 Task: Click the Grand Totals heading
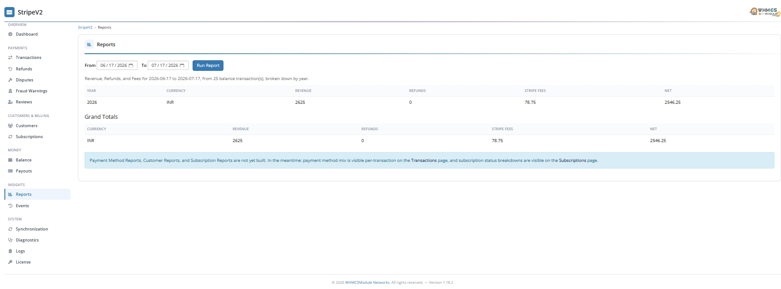tap(101, 117)
